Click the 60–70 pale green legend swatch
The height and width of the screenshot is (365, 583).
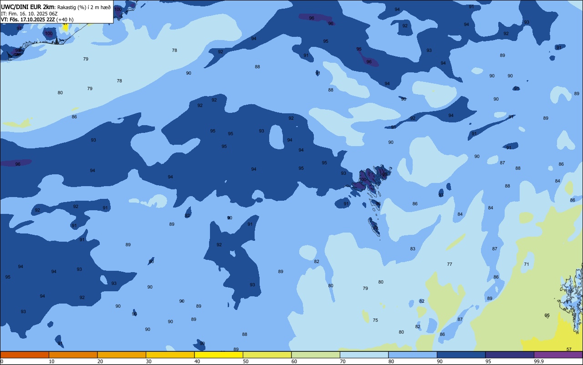[x=316, y=355]
